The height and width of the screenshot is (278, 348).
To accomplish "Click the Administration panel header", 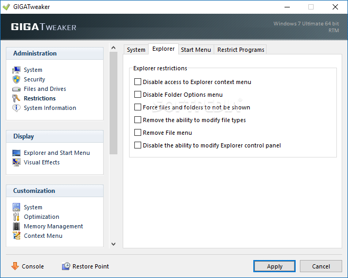I will coord(54,53).
